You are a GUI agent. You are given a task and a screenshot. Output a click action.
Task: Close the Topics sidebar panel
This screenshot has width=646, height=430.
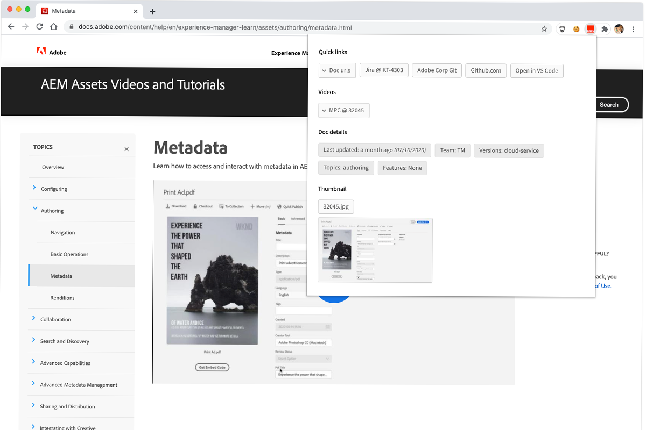pos(127,149)
